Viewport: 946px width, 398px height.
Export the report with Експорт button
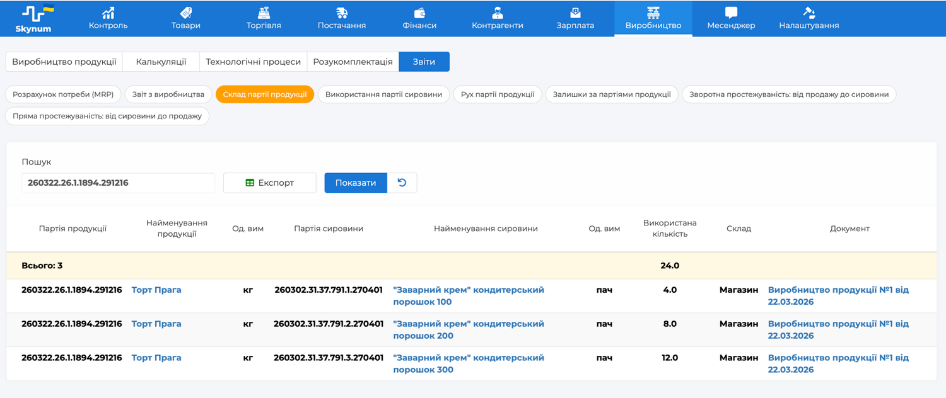(x=269, y=183)
